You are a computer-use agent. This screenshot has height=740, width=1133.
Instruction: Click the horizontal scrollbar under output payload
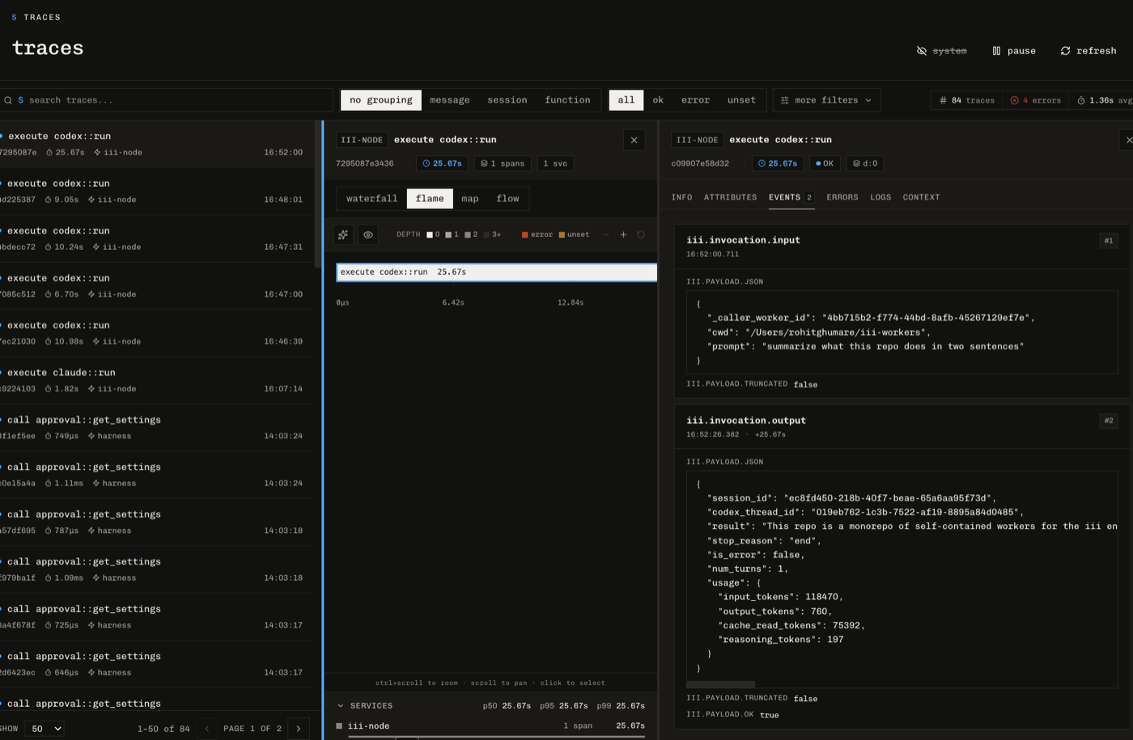[x=720, y=684]
